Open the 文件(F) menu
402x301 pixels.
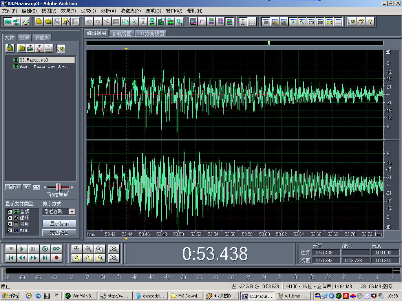9,11
